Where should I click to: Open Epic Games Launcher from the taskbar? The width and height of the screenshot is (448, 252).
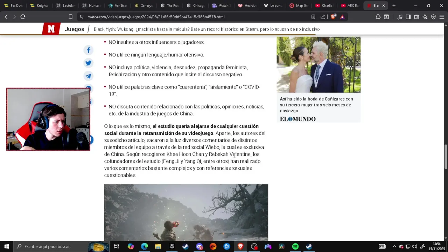tap(171, 246)
